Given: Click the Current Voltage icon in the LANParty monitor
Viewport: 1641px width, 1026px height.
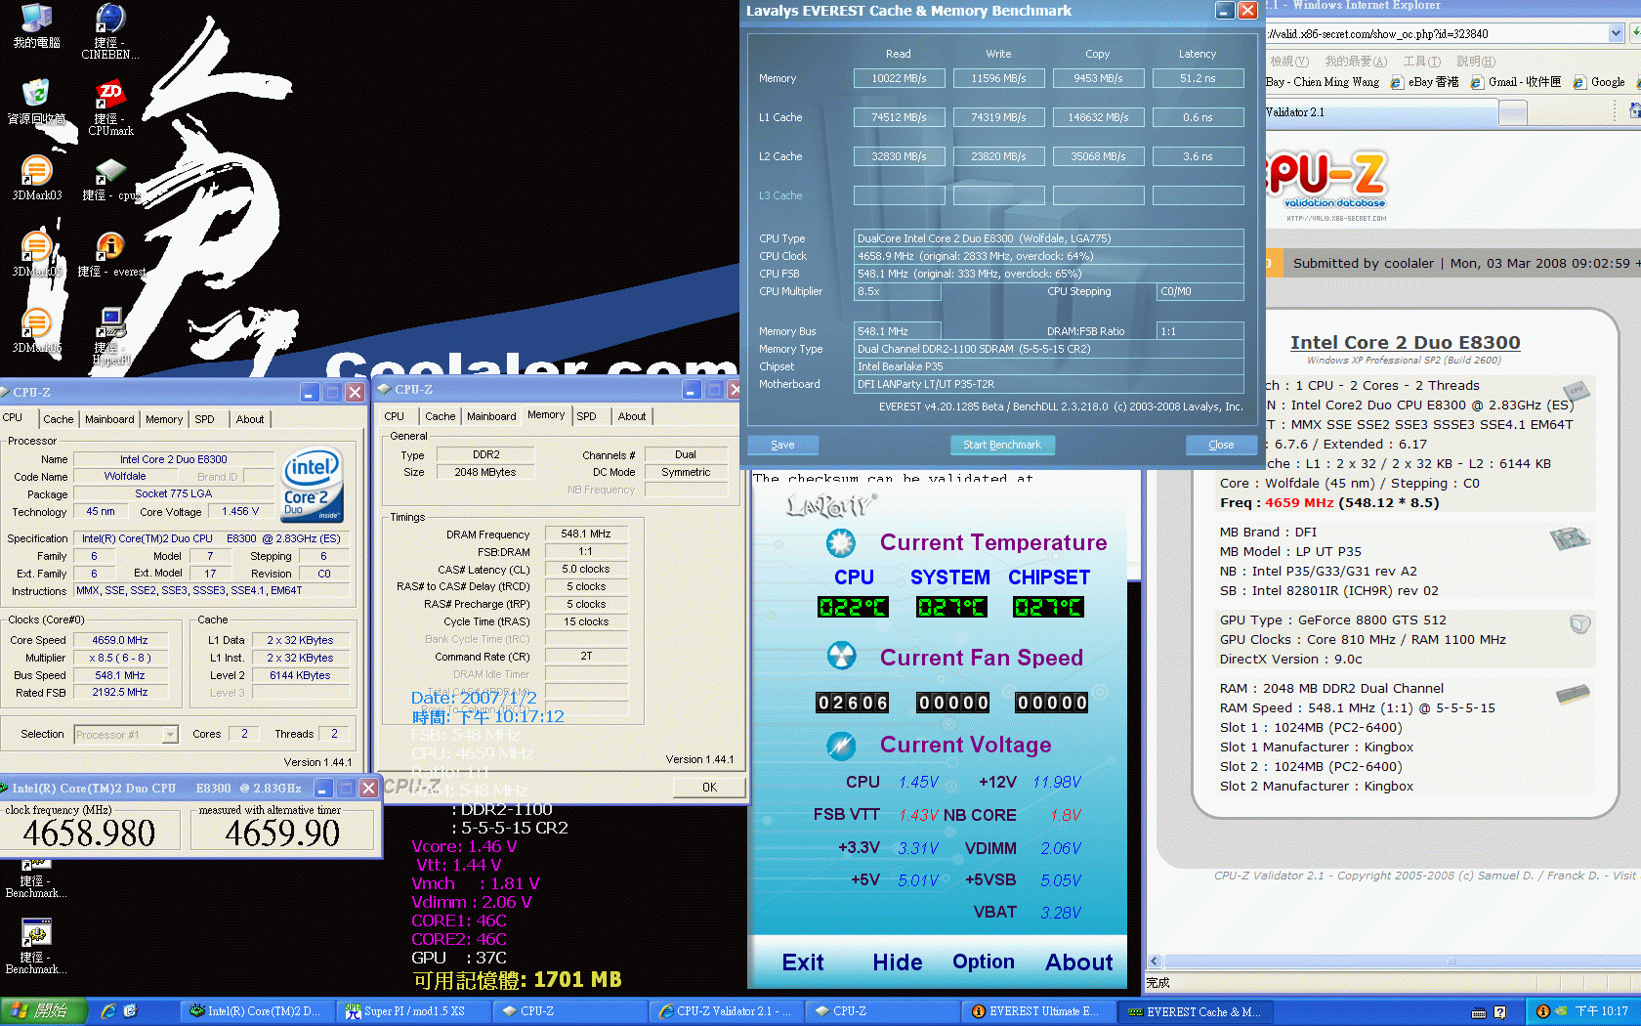Looking at the screenshot, I should 841,746.
